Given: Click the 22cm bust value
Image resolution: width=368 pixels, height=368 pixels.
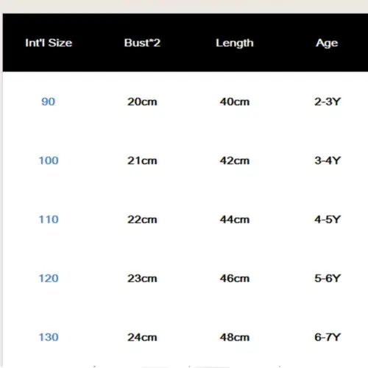Looking at the screenshot, I should point(142,219).
